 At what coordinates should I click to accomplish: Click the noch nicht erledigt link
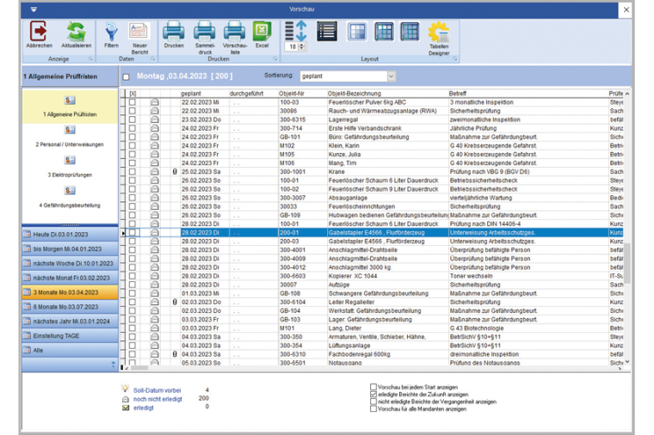coord(157,399)
